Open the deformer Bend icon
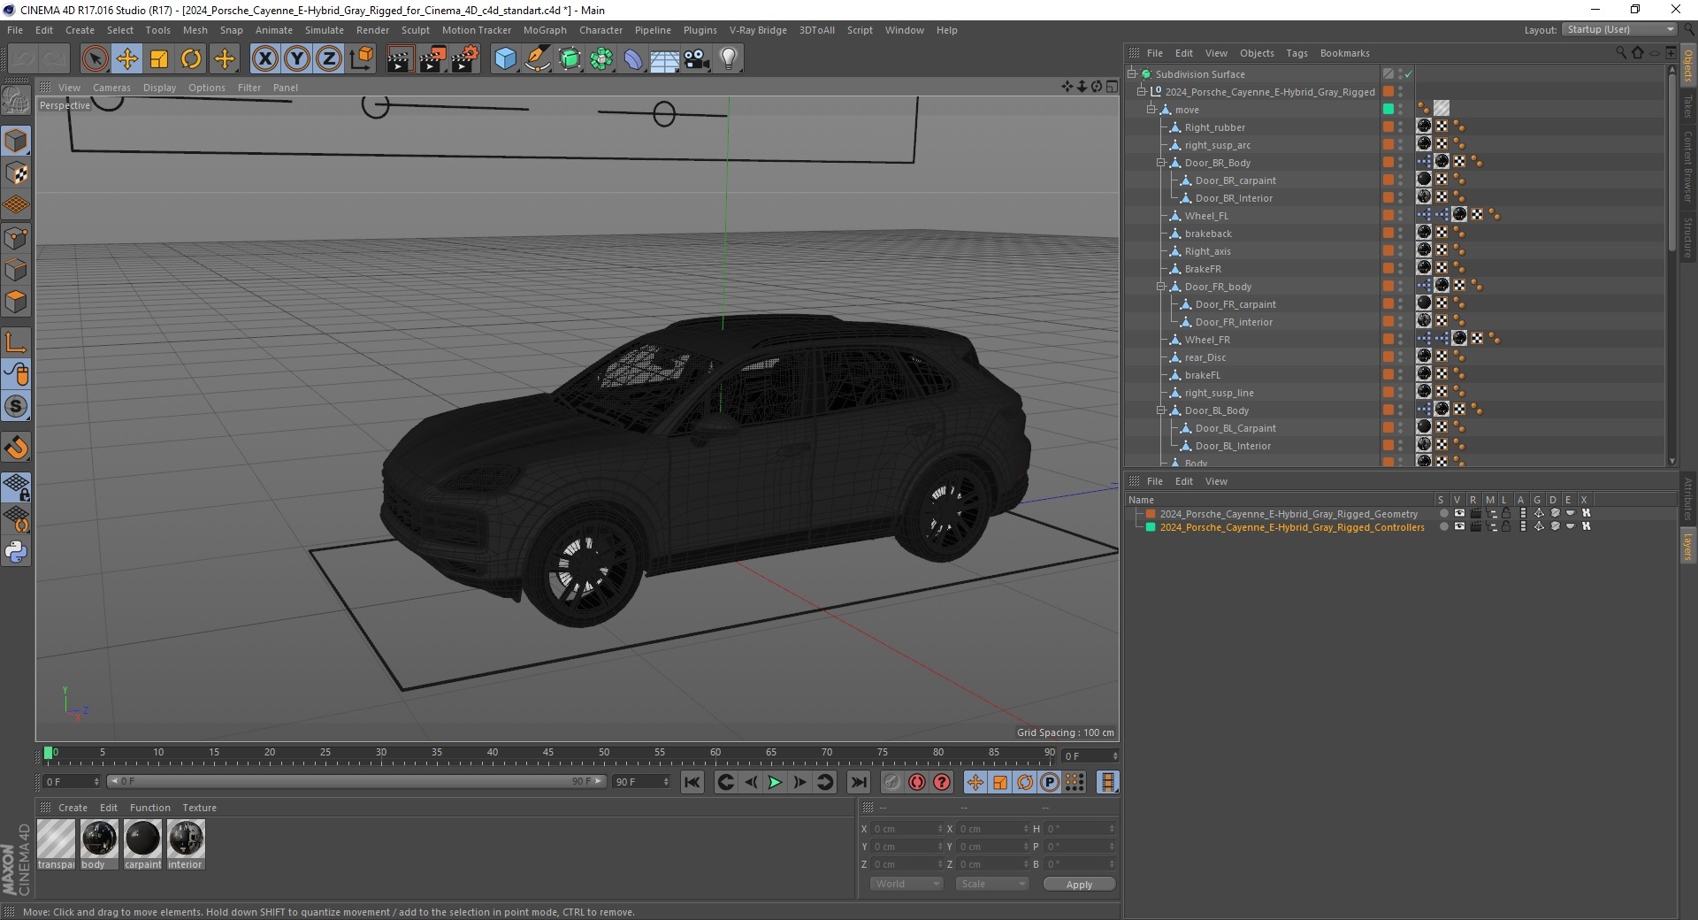Screen dimensions: 1698x920 click(x=633, y=59)
